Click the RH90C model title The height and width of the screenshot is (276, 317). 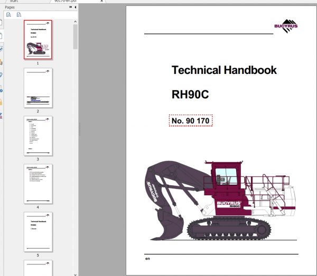(190, 94)
